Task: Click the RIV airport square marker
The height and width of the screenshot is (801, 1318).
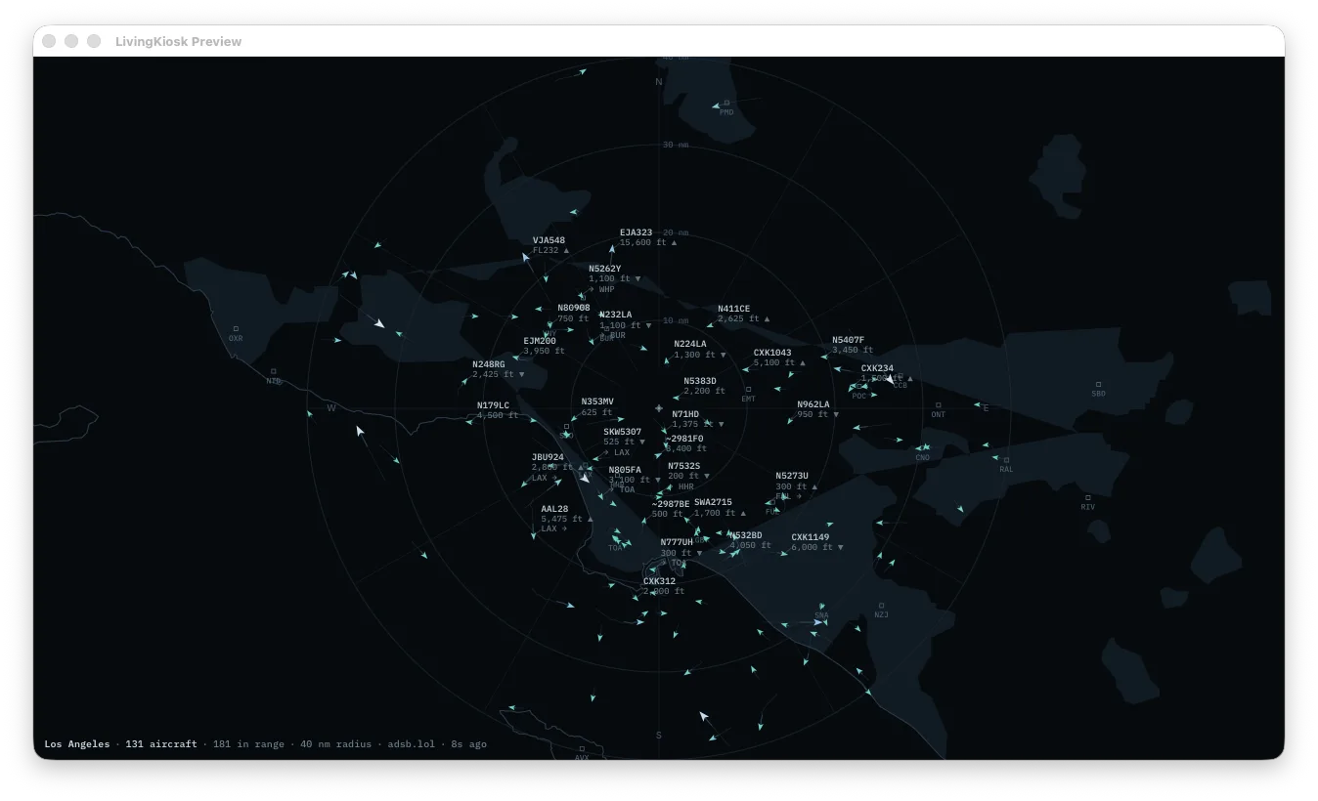Action: pyautogui.click(x=1088, y=497)
